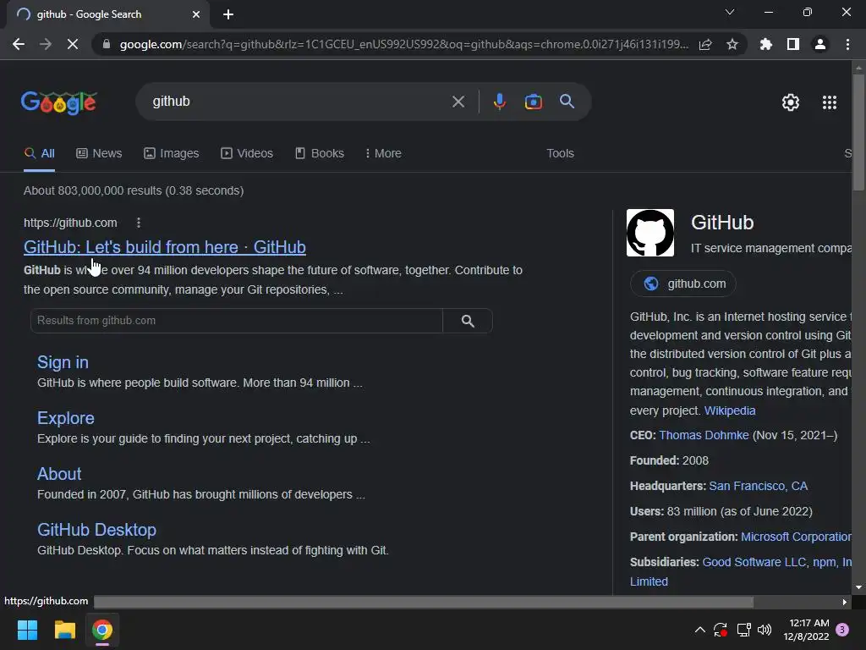Click the horizontal scrollbar thumb
Screen dimensions: 866x650
click(423, 602)
